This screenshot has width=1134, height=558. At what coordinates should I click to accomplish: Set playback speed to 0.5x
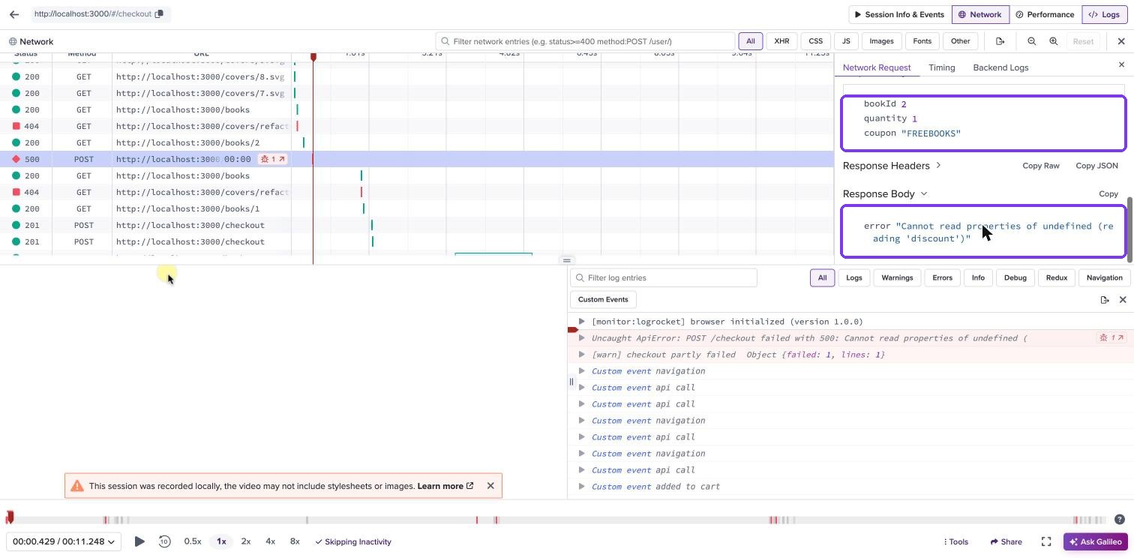[193, 541]
